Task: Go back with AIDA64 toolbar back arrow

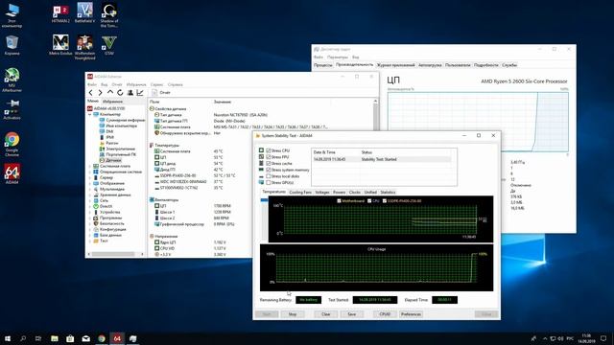Action: click(x=91, y=93)
